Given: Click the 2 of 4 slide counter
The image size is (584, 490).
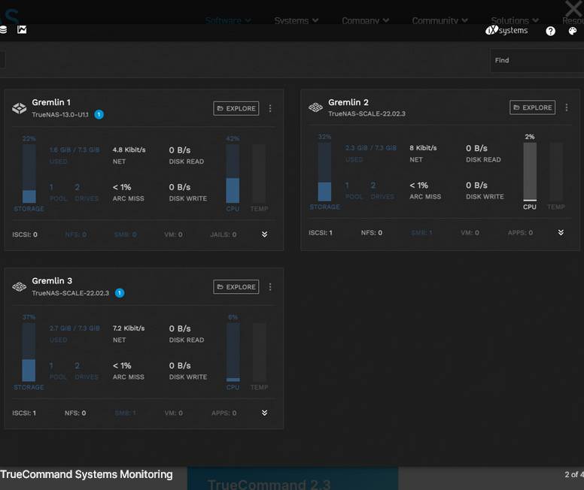Looking at the screenshot, I should click(574, 475).
